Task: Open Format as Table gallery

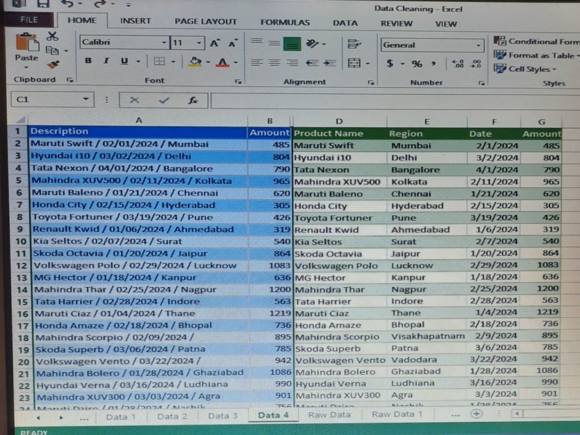Action: (x=536, y=55)
